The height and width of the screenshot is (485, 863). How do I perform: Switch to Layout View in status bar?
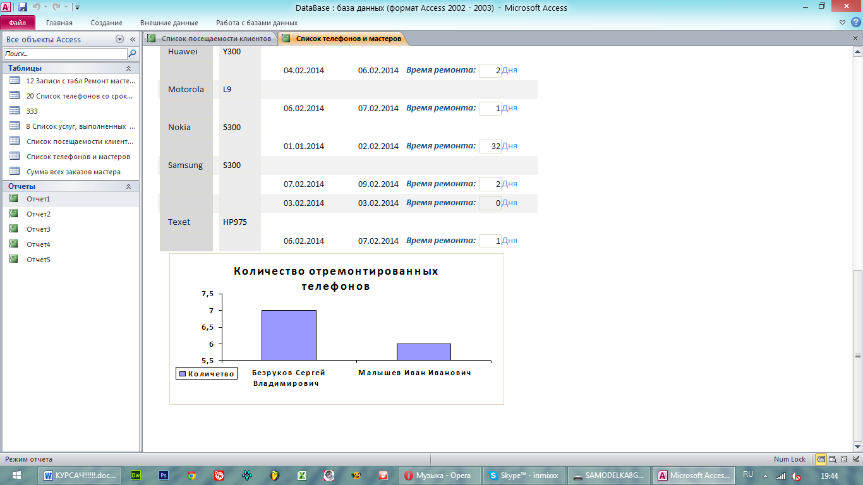(844, 459)
